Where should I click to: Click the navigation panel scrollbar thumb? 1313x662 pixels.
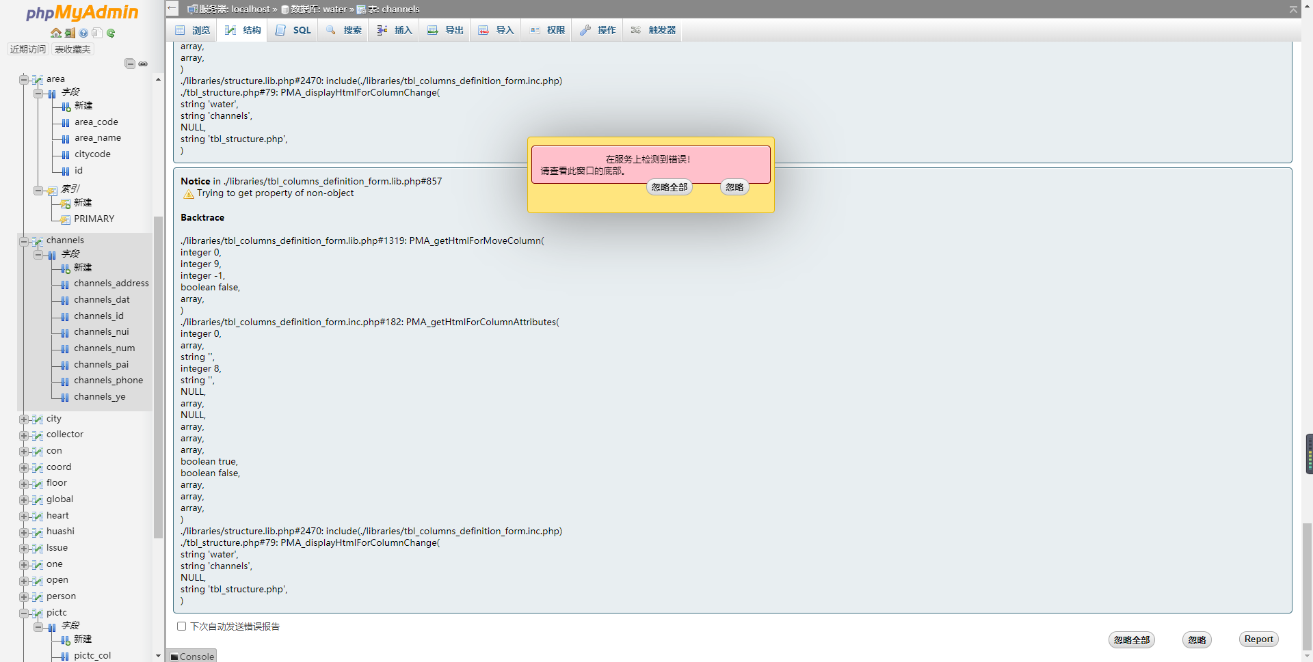coord(158,377)
